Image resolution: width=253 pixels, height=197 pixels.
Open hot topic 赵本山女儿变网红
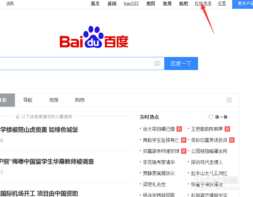click(209, 173)
